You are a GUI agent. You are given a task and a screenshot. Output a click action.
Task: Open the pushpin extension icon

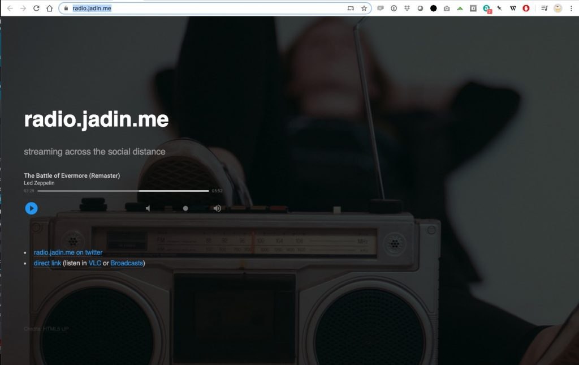coord(500,8)
